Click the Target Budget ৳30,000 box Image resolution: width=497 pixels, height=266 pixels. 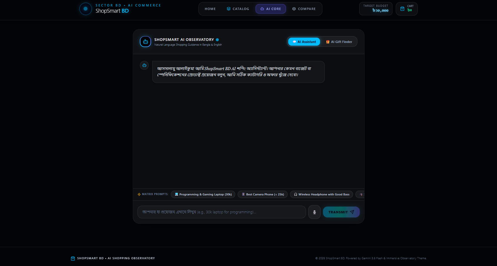click(376, 9)
